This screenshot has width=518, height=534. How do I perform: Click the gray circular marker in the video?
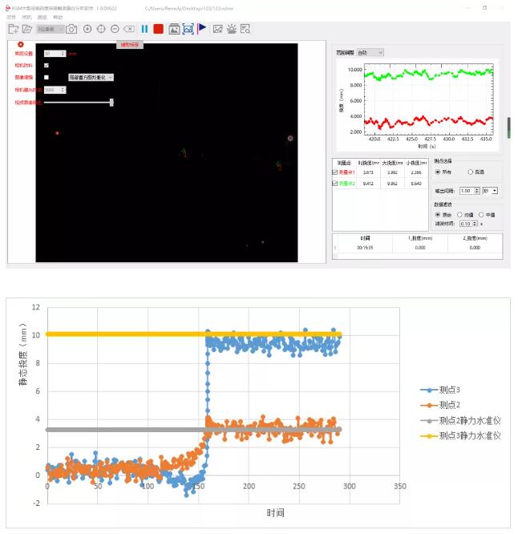coord(290,138)
